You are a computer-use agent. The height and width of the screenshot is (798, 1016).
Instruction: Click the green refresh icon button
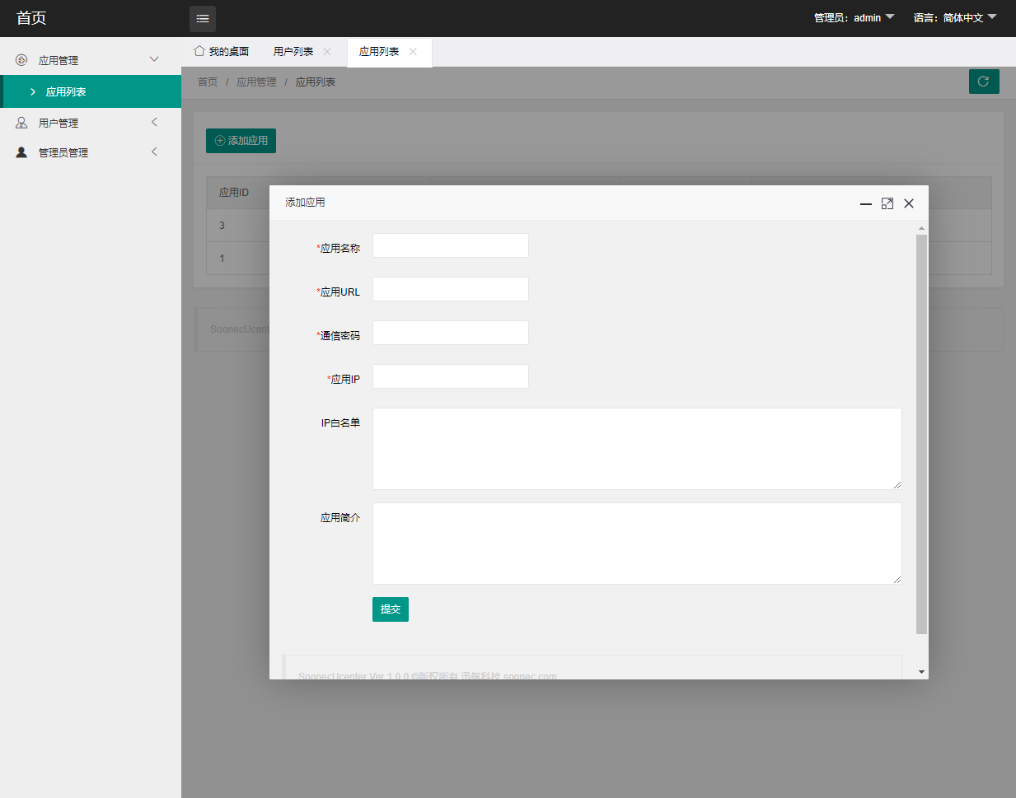pos(983,82)
